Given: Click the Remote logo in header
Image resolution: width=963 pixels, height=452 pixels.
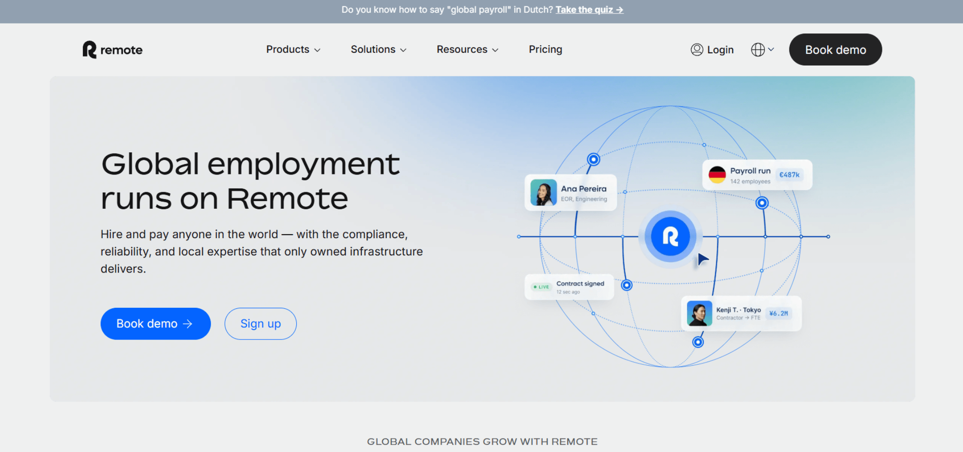Looking at the screenshot, I should pyautogui.click(x=112, y=50).
